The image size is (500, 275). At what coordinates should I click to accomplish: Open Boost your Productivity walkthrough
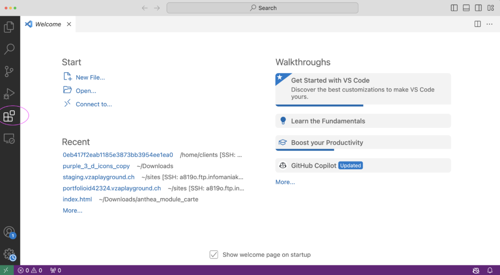pyautogui.click(x=363, y=142)
